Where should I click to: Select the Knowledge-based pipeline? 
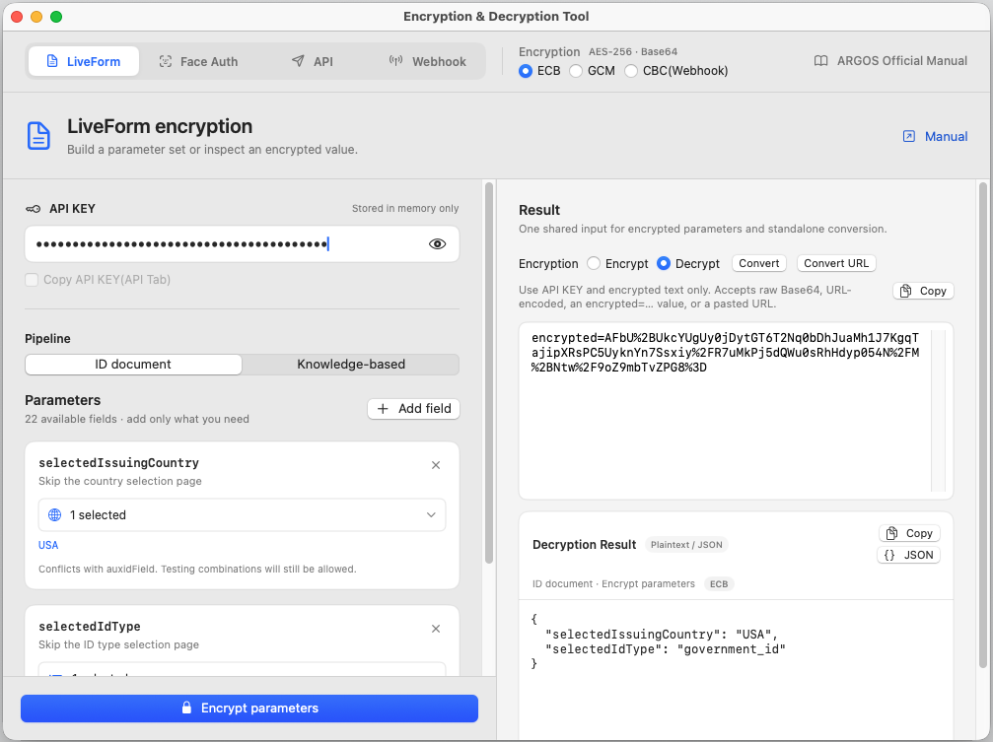pyautogui.click(x=351, y=364)
